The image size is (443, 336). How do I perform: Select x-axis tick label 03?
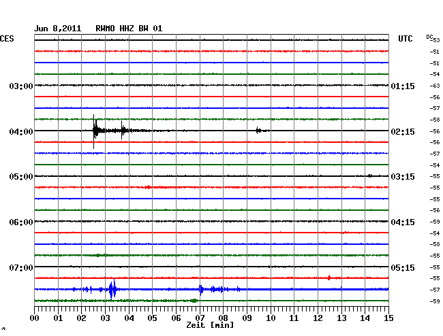pos(105,318)
